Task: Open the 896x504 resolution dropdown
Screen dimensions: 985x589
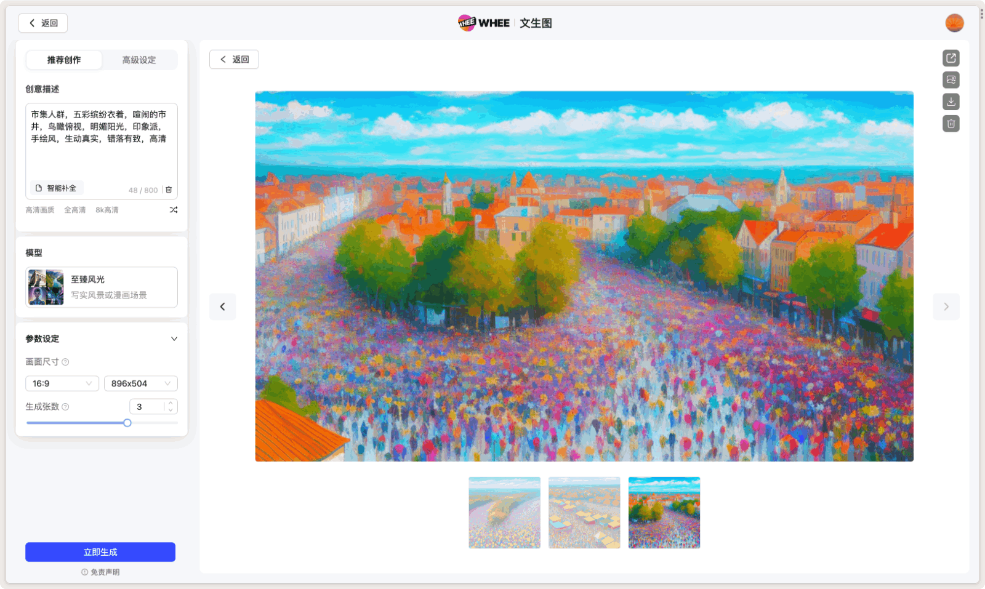Action: tap(140, 383)
